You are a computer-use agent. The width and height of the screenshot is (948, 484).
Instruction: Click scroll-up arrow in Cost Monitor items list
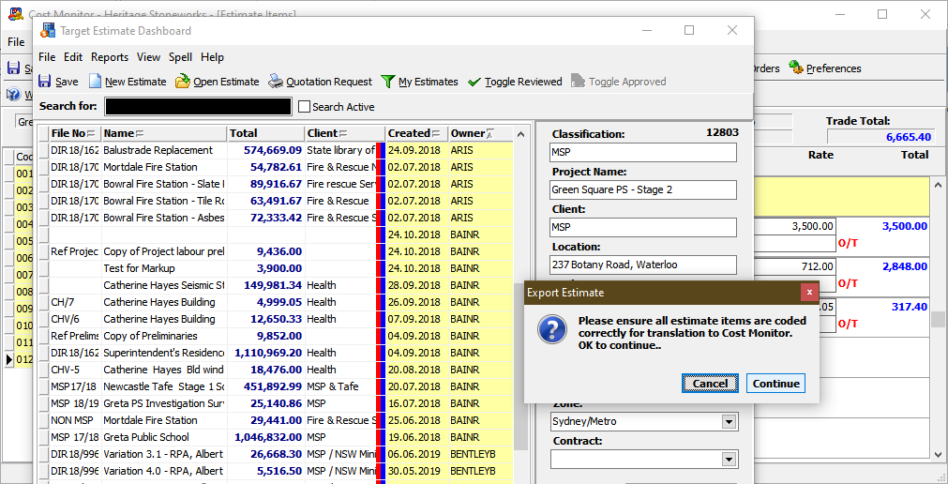click(x=939, y=185)
